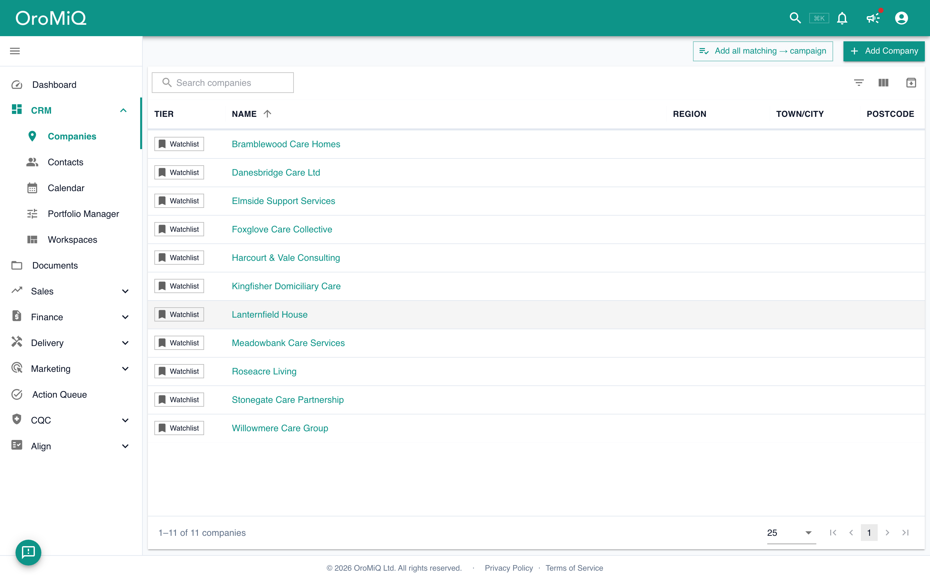Click the POSTCODE column header
The width and height of the screenshot is (930, 581).
pyautogui.click(x=890, y=114)
